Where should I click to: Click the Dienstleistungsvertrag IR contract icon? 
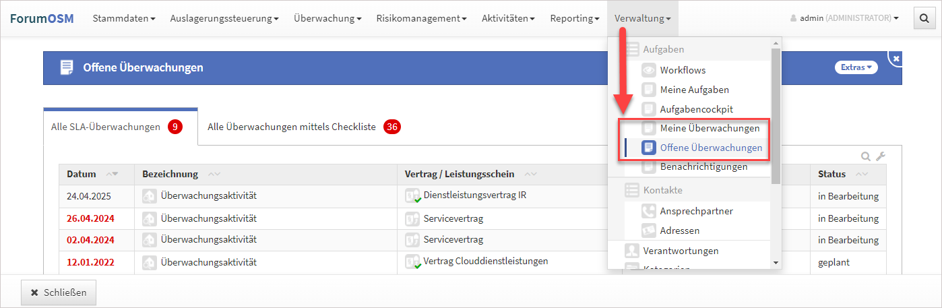coord(412,196)
